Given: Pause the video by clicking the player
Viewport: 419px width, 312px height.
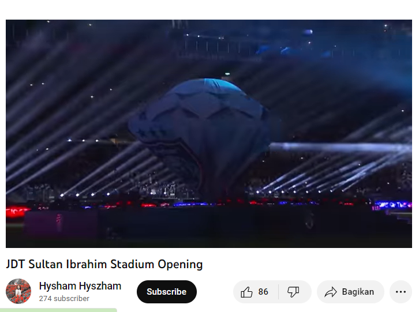Looking at the screenshot, I should coord(209,134).
